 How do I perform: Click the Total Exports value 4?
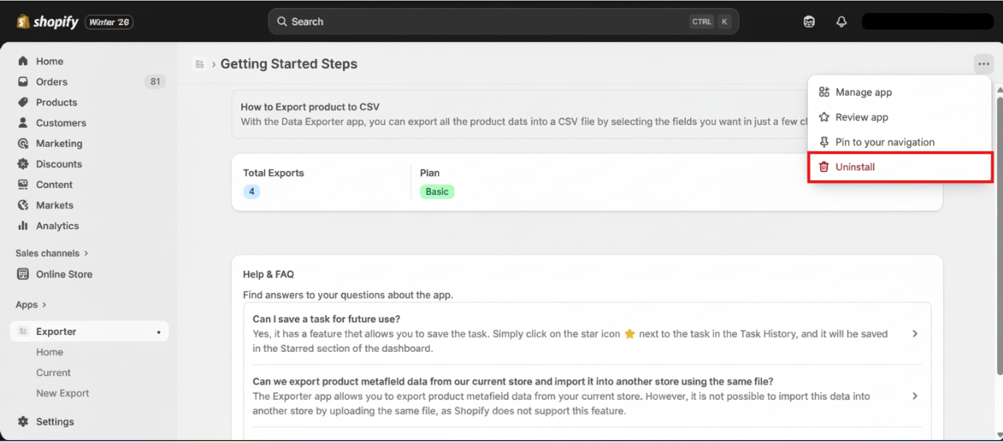tap(251, 192)
